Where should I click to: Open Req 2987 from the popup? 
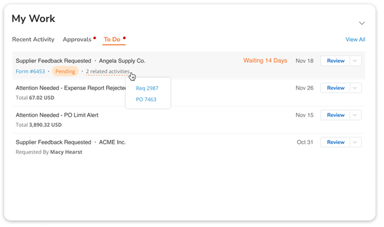pos(147,88)
